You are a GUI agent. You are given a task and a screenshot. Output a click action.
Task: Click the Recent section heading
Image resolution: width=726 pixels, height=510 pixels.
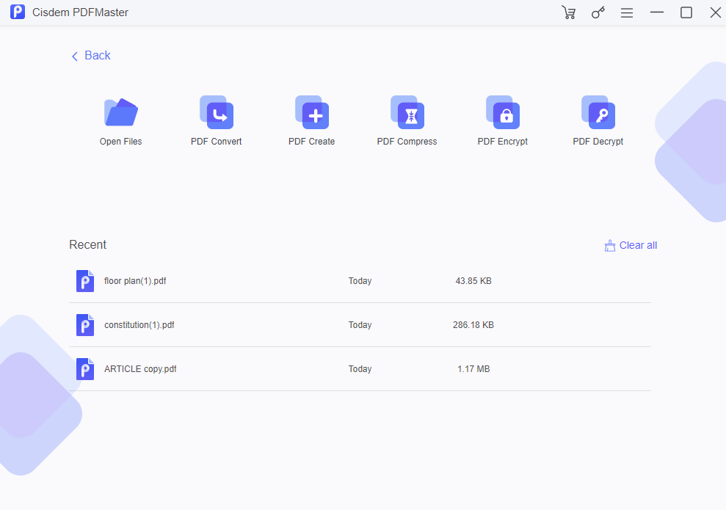coord(87,245)
